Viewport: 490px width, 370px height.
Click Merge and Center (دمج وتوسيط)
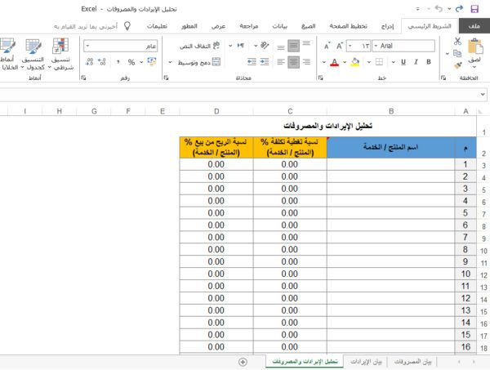[199, 62]
